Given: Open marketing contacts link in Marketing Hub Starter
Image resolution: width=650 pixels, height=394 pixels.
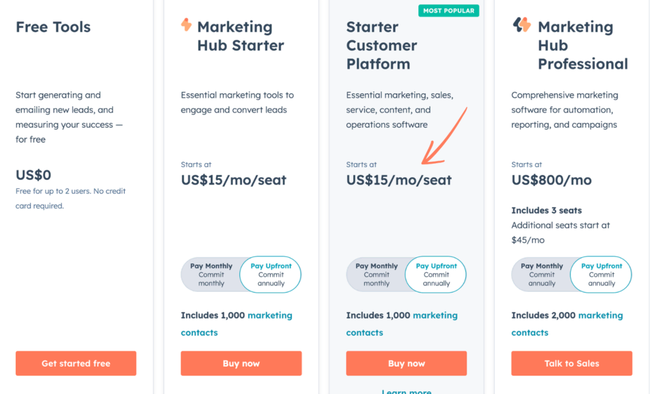Looking at the screenshot, I should (x=270, y=315).
